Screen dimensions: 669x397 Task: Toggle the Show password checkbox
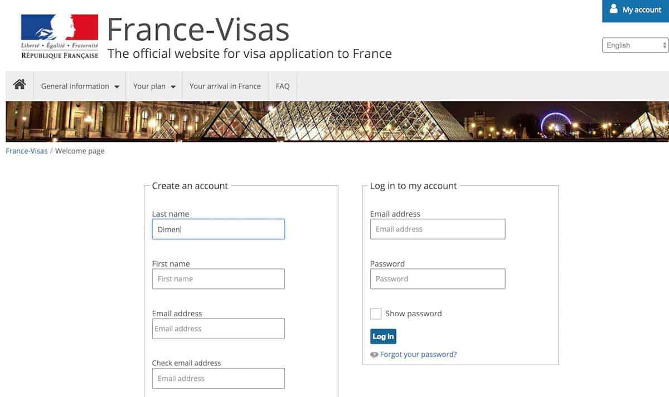[376, 313]
